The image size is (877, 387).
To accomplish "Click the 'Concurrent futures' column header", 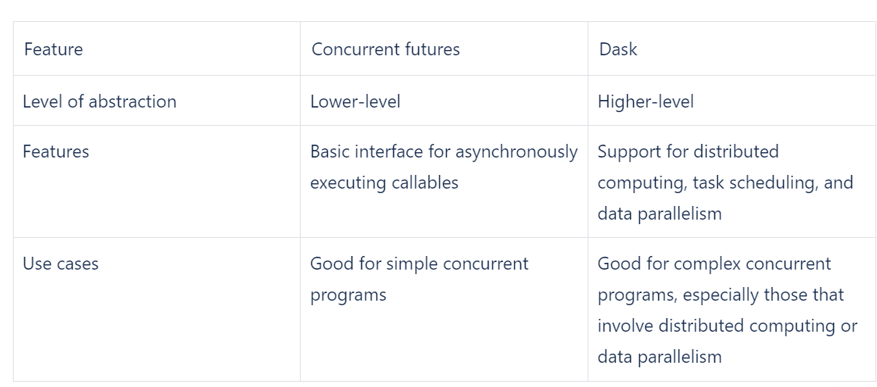I will (385, 50).
